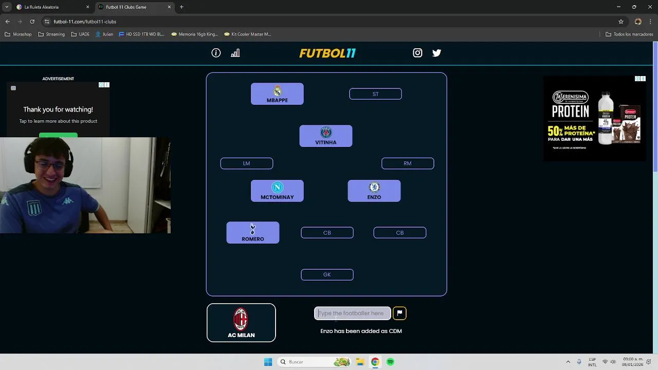The height and width of the screenshot is (370, 658).
Task: Select the Mbappe striker card
Action: pyautogui.click(x=277, y=94)
